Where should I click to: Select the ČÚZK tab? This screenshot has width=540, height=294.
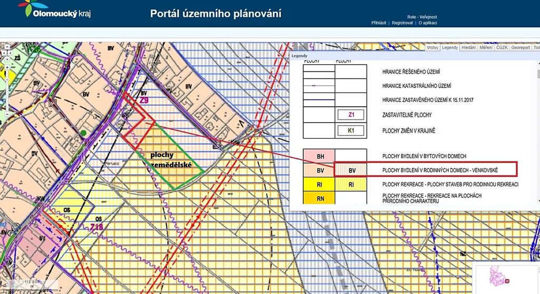click(502, 47)
